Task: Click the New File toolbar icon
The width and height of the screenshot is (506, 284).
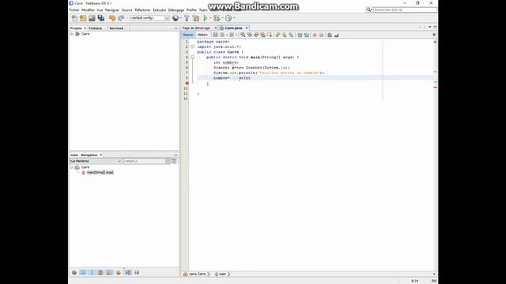Action: click(74, 18)
